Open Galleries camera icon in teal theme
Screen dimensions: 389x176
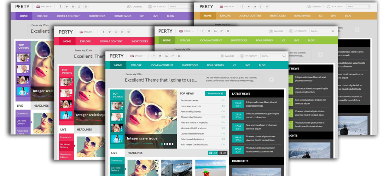[221, 56]
